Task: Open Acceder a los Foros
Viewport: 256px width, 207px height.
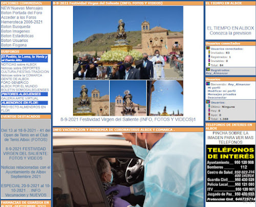Action: (18, 17)
